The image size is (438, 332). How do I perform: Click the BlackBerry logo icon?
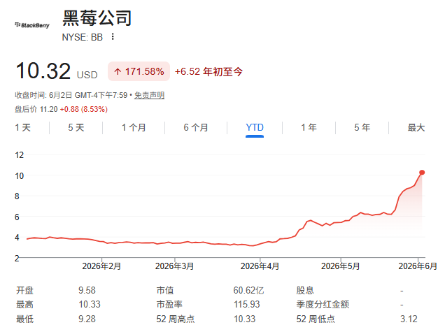point(32,25)
